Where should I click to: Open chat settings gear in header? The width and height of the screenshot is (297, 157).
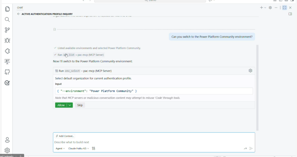click(270, 8)
